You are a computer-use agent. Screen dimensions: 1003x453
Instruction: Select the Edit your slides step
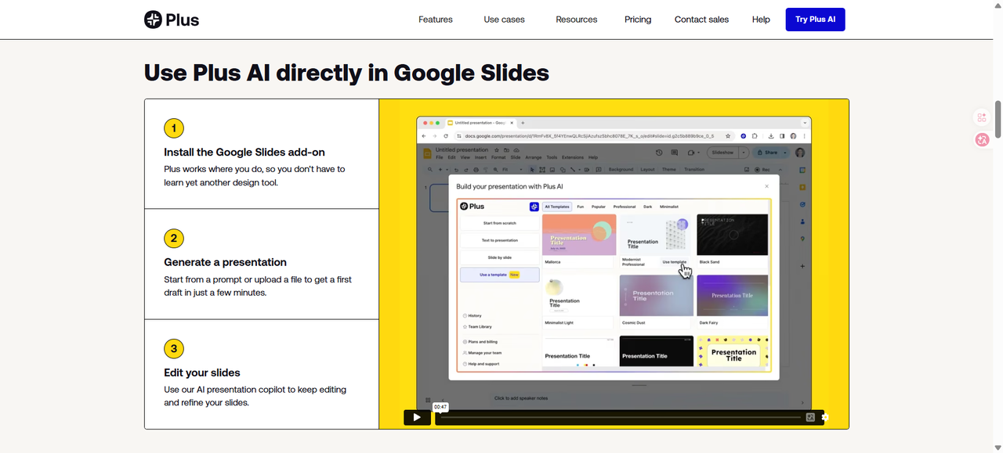click(262, 374)
